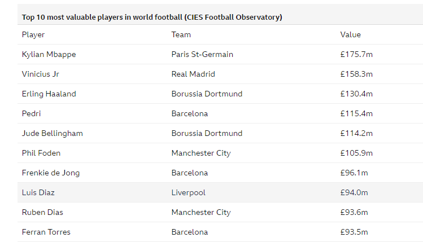
Task: Select the Erling Haaland player name
Action: coord(49,94)
